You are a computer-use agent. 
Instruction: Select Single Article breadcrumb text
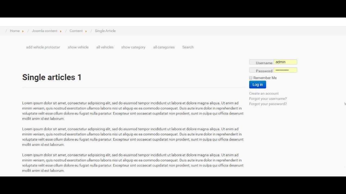point(105,31)
